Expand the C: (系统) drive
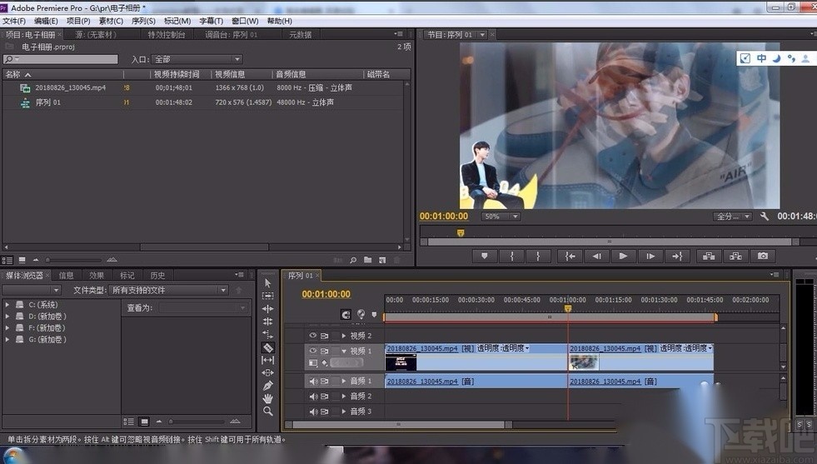The width and height of the screenshot is (817, 464). point(8,305)
